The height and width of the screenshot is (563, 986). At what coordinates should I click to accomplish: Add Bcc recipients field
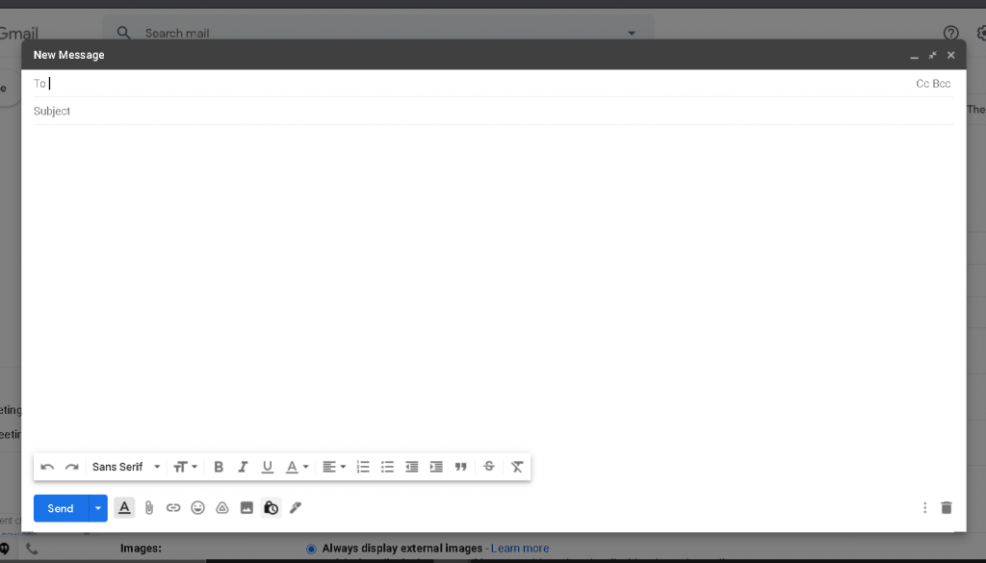(942, 84)
